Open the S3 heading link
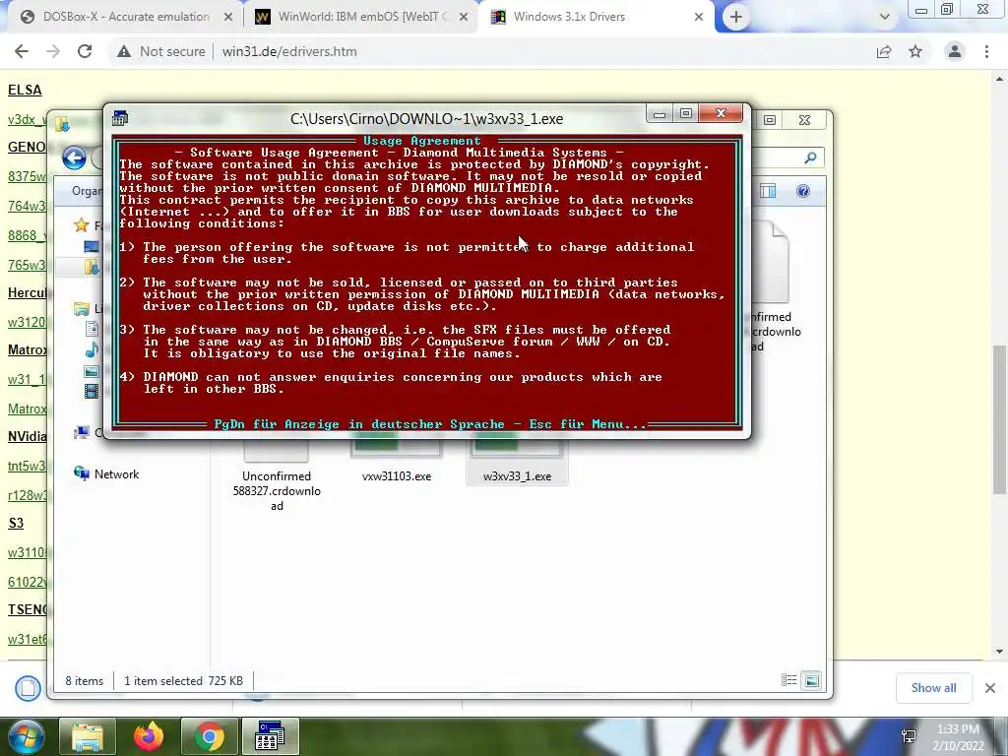 click(16, 524)
